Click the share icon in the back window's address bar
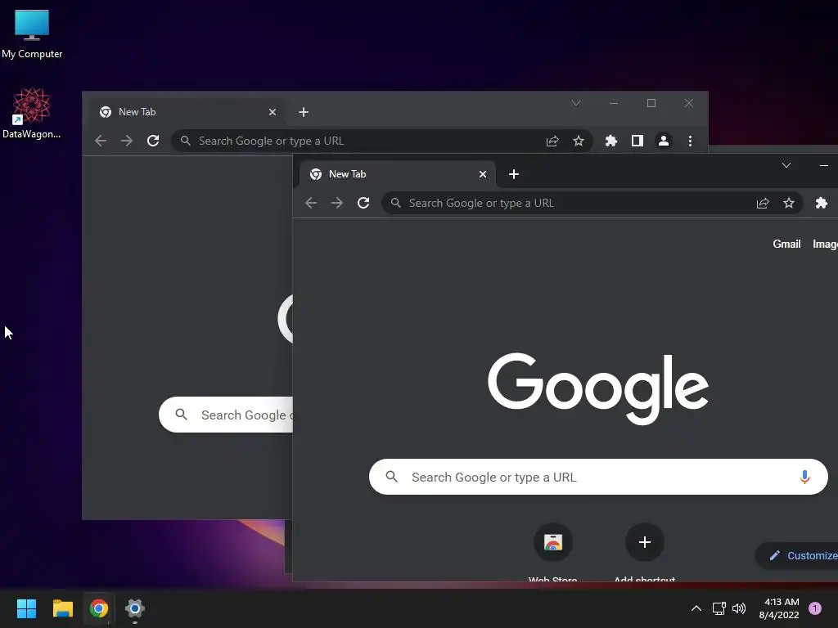 pyautogui.click(x=552, y=141)
